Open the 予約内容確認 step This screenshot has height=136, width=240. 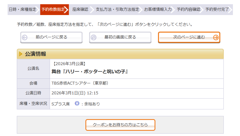[188, 9]
